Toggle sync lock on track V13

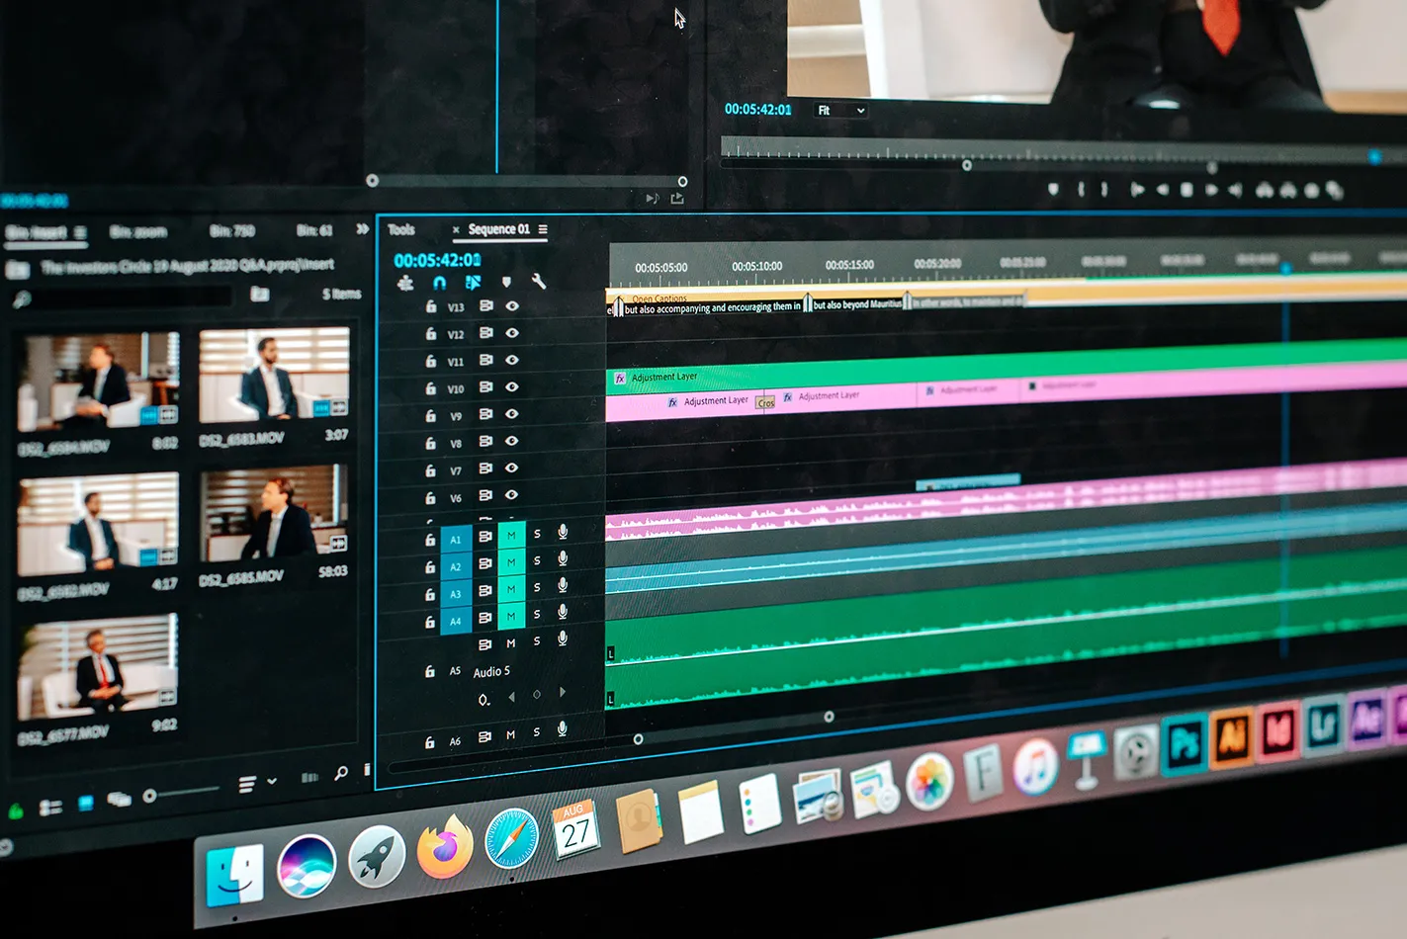(485, 306)
